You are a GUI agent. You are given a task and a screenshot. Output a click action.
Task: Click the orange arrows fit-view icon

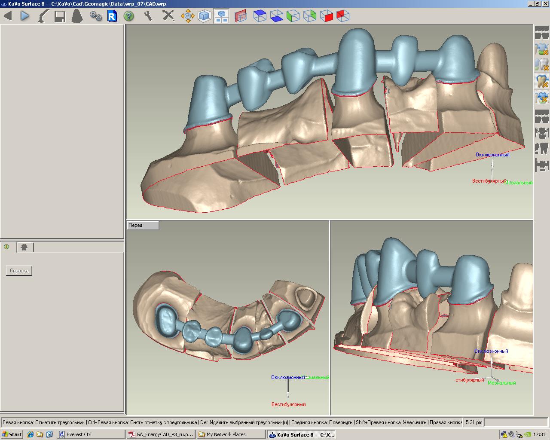[x=187, y=16]
